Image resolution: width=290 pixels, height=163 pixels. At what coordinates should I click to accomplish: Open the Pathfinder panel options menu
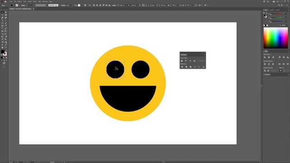pos(204,55)
